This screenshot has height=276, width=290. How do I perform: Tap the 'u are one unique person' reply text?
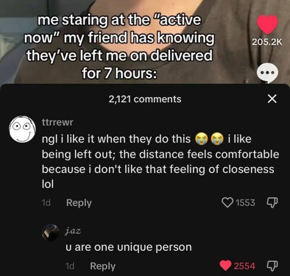tap(128, 247)
